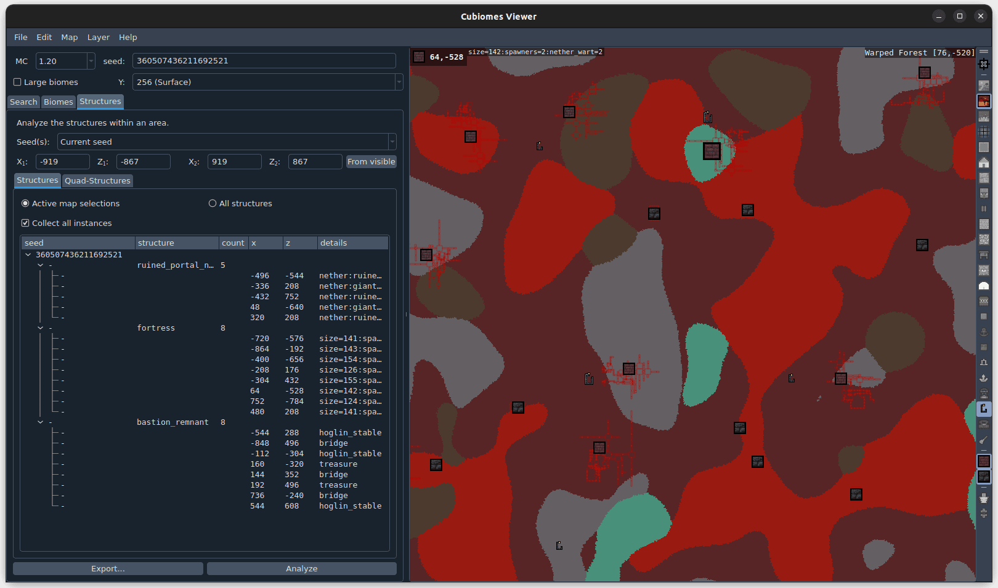Select the bastion bridge row at -848, 496

coord(205,443)
